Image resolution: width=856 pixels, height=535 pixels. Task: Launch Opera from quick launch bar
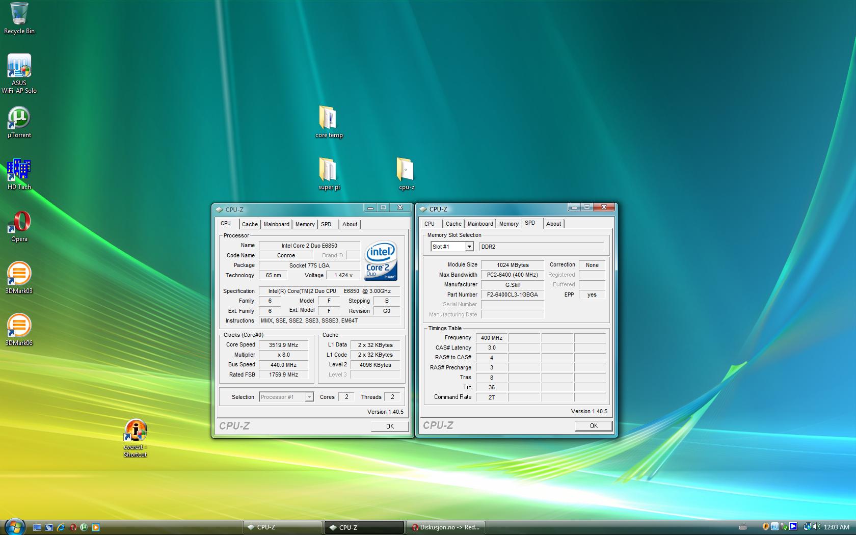[x=73, y=527]
